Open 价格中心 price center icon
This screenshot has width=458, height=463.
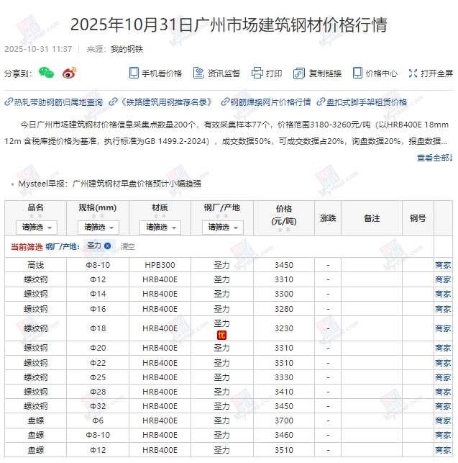coord(357,73)
